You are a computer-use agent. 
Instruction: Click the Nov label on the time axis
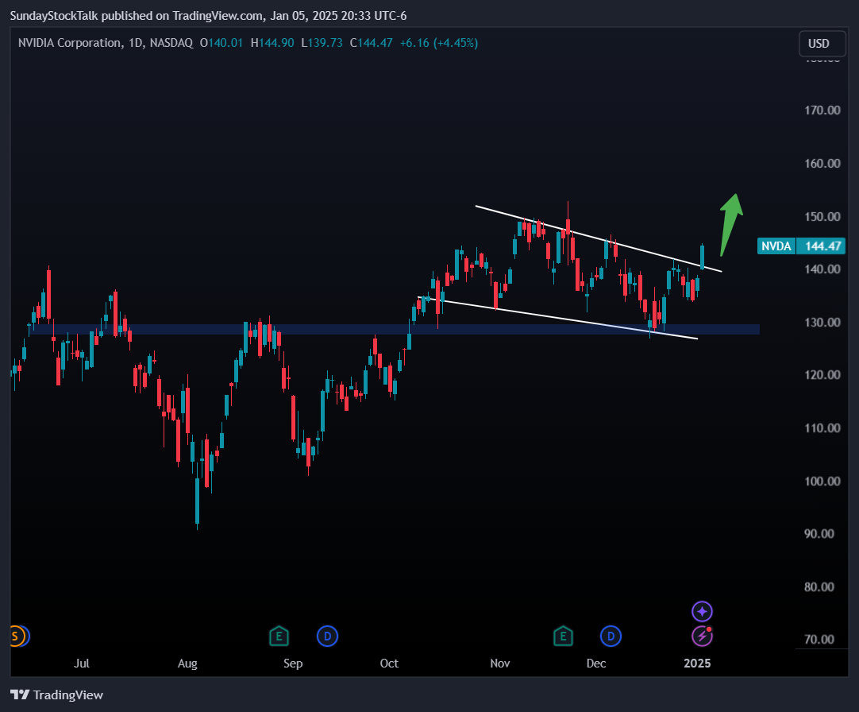pyautogui.click(x=499, y=664)
